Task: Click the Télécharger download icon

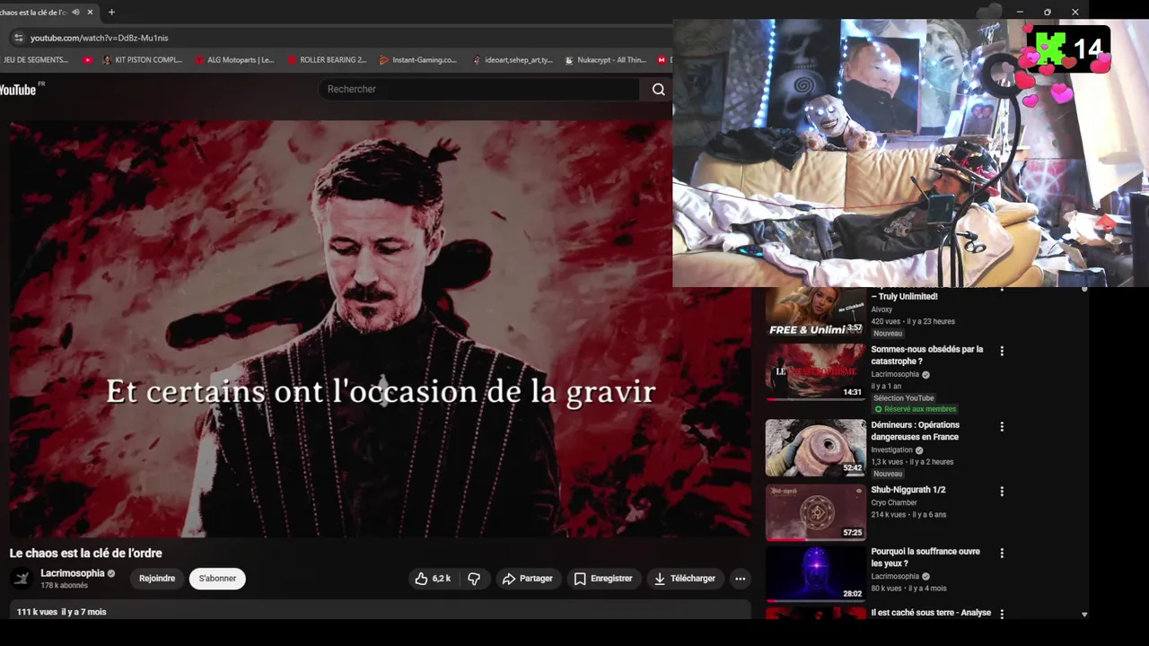Action: tap(660, 579)
